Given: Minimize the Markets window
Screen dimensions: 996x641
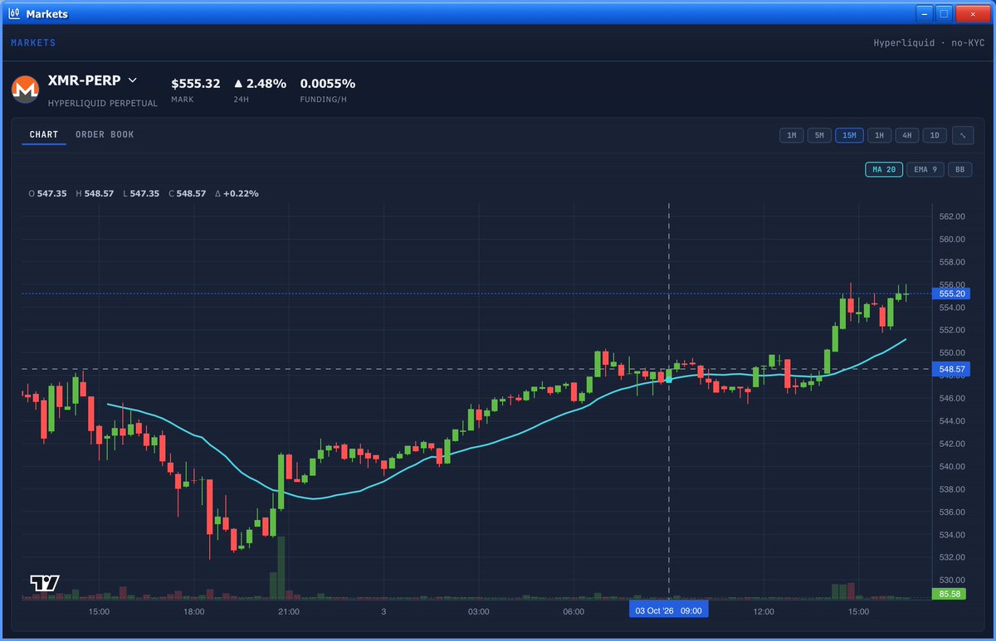Looking at the screenshot, I should point(925,13).
